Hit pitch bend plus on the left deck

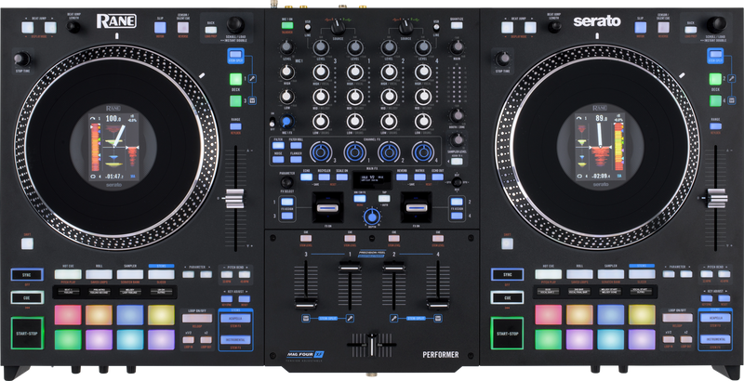click(245, 274)
